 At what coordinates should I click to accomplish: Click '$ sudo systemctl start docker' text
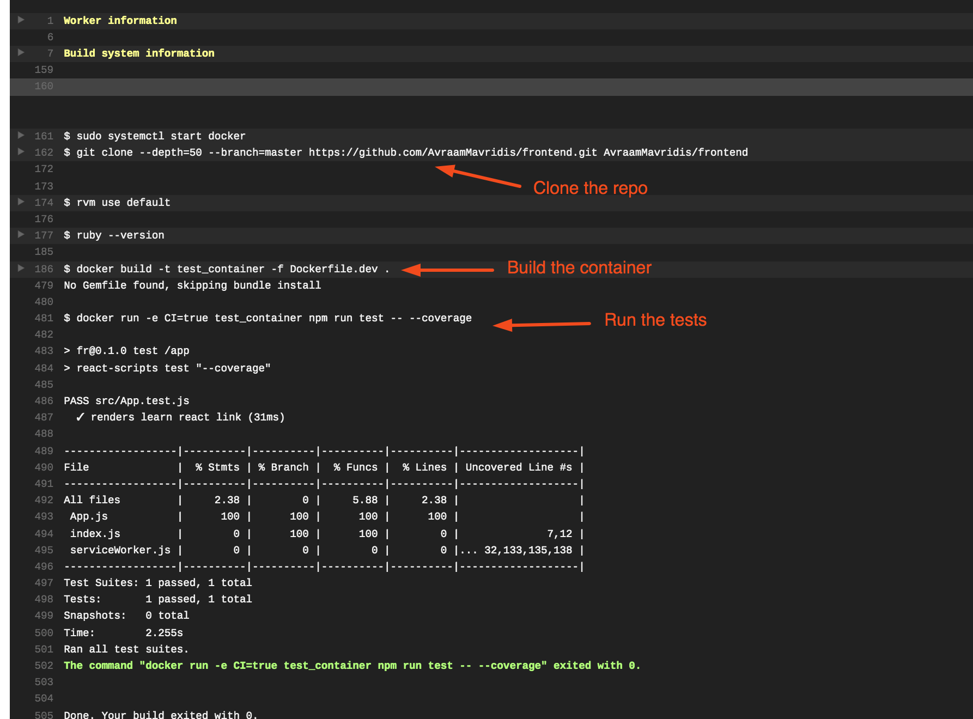[x=155, y=136]
